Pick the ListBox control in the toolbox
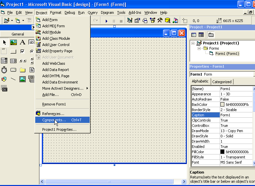This screenshot has width=255, height=186. click(13, 61)
